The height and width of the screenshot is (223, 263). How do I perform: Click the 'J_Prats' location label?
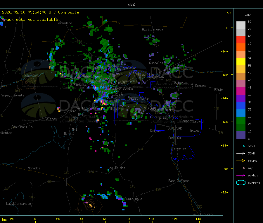(162, 119)
